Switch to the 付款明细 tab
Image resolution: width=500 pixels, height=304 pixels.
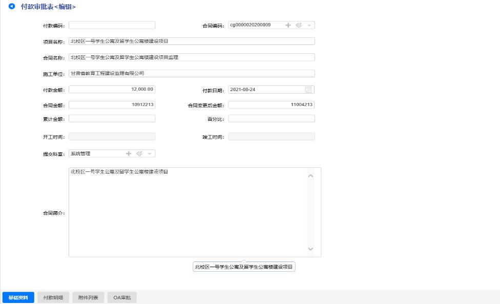click(x=53, y=297)
